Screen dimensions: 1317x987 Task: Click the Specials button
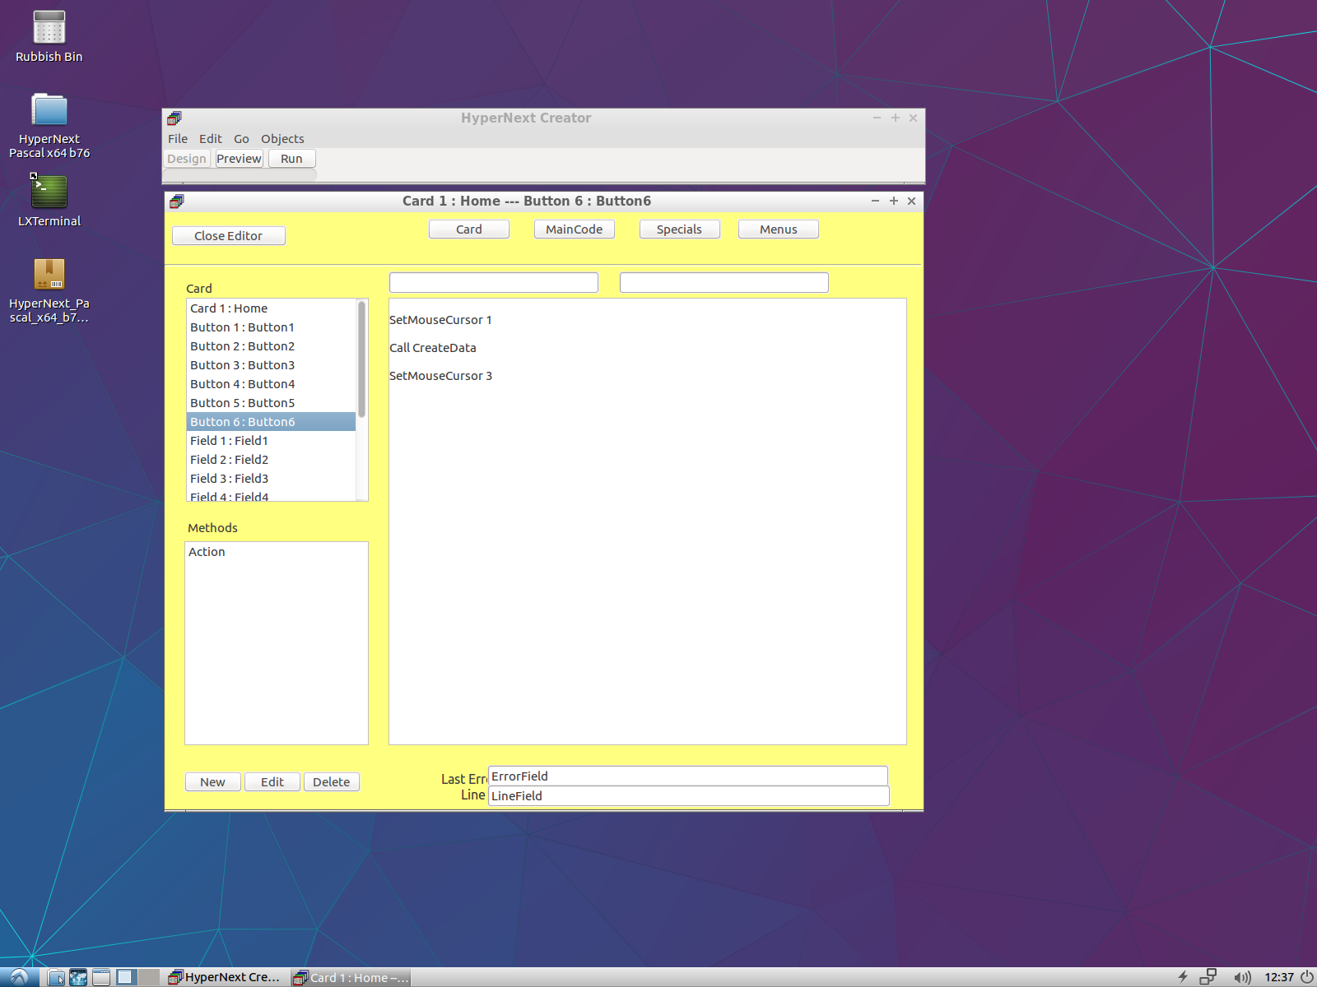coord(679,229)
